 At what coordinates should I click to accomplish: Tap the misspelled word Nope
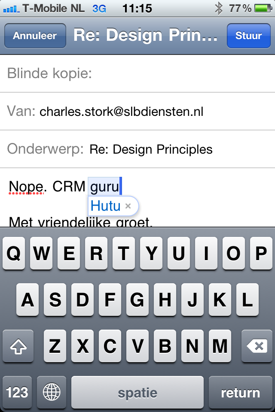click(26, 187)
